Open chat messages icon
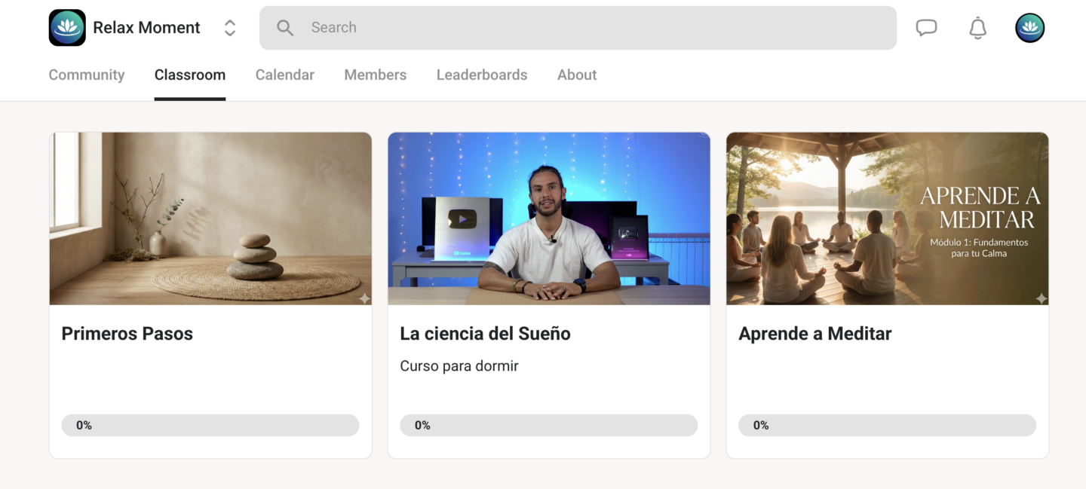 926,28
